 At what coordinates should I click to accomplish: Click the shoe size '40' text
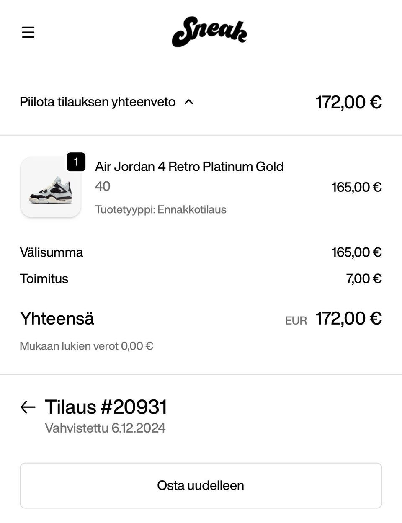coord(103,186)
